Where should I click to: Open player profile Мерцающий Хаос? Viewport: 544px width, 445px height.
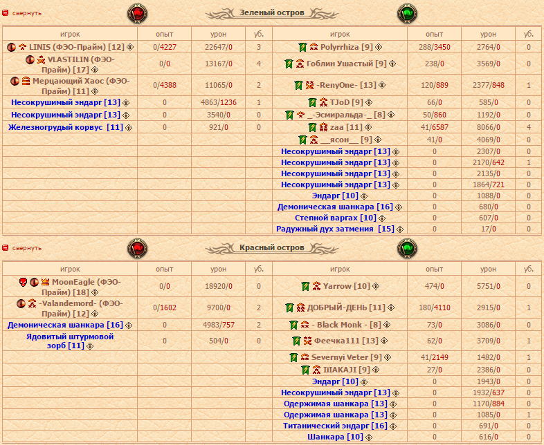click(x=81, y=86)
